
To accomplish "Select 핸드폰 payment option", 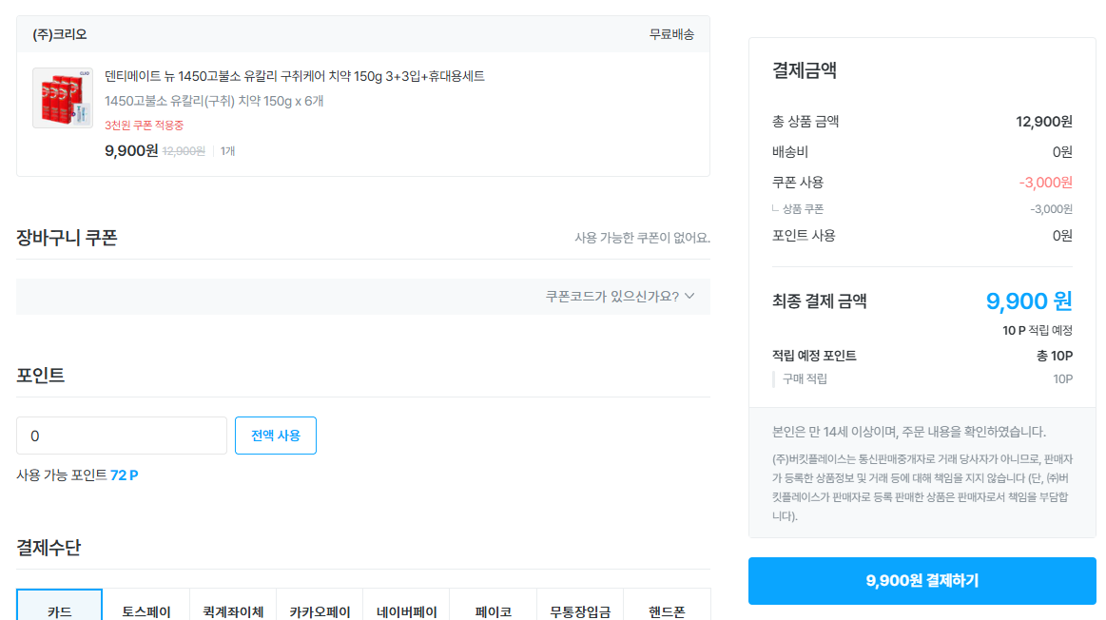I will point(667,610).
